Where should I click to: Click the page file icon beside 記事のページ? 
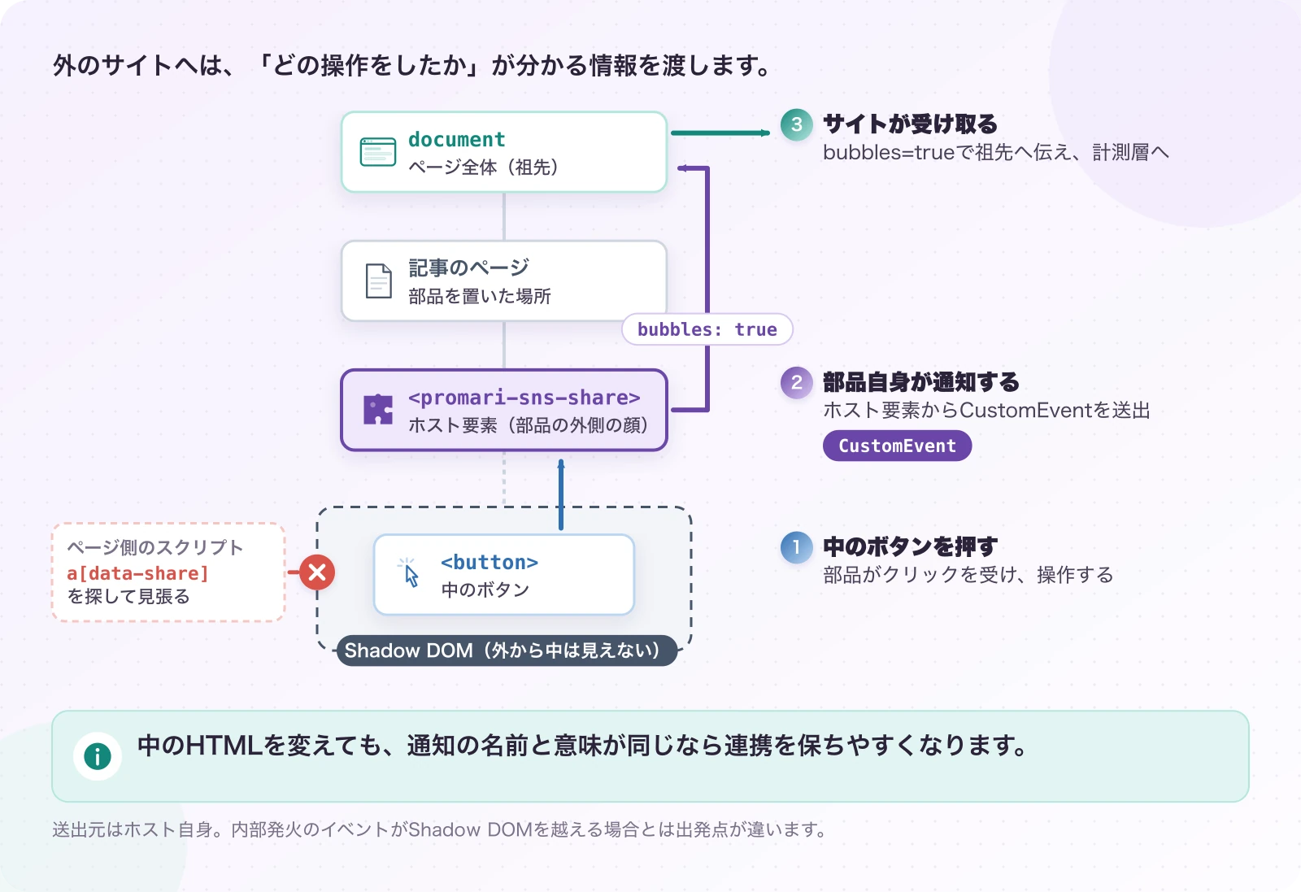(x=378, y=281)
